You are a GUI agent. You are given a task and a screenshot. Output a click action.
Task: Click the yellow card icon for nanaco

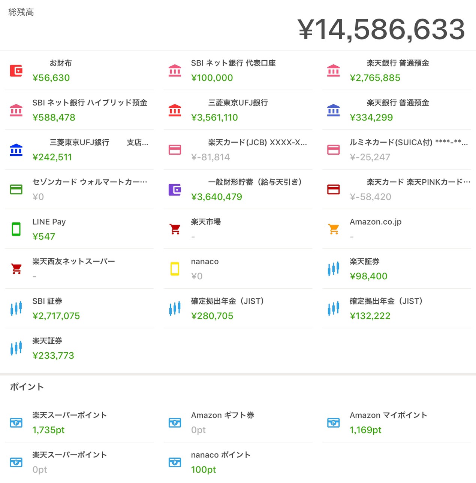(x=175, y=269)
